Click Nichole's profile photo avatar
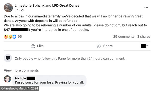This screenshot has height=91, width=152. (x=7, y=79)
